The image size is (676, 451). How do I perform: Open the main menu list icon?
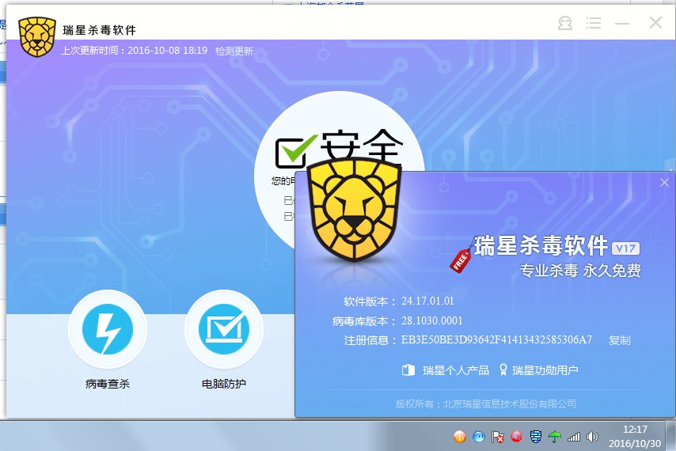click(593, 23)
